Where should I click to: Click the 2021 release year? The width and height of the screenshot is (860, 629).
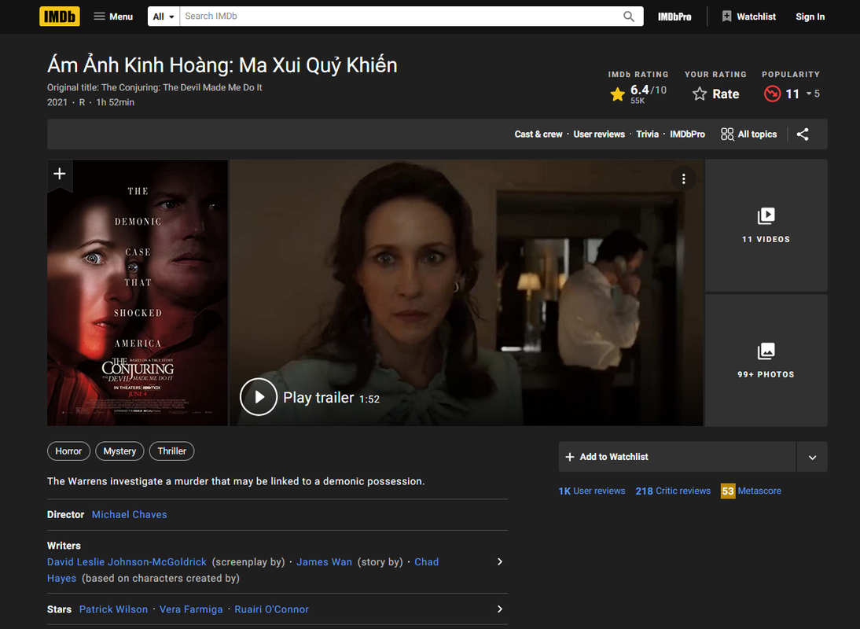coord(57,102)
